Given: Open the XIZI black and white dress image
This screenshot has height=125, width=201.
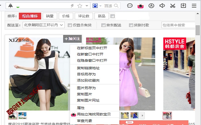Looking at the screenshot, I should coord(39,74).
